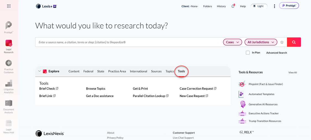Click external-link icon beside Brief Check

click(x=57, y=88)
